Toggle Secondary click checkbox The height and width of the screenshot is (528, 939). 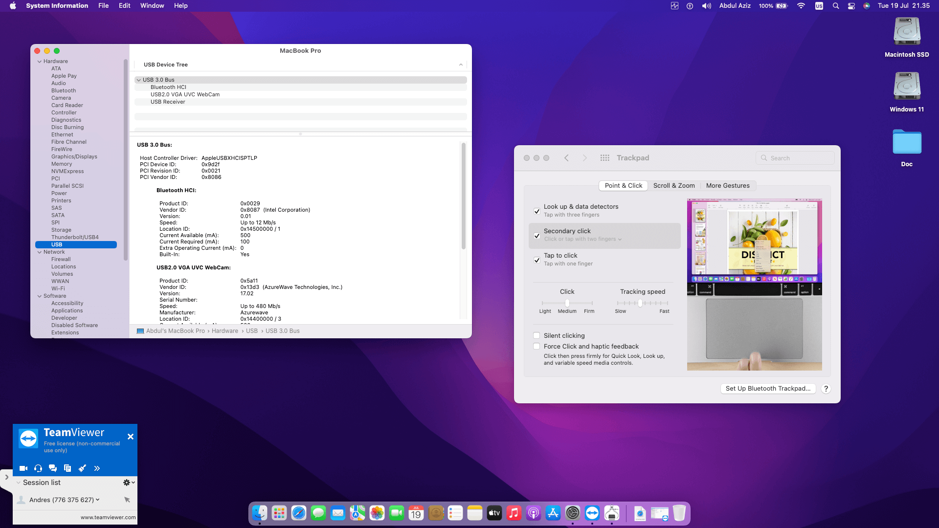537,236
